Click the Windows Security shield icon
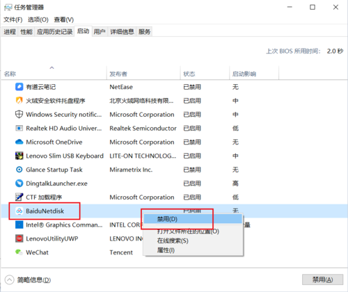Viewport: 348px width, 292px height. tap(19, 114)
